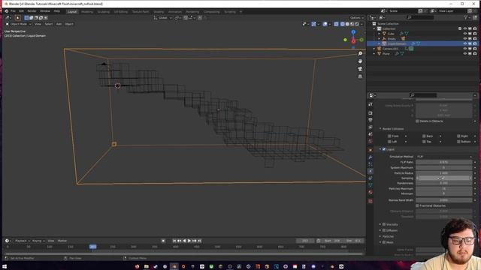
Task: Open the Object Mode dropdown
Action: (18, 24)
